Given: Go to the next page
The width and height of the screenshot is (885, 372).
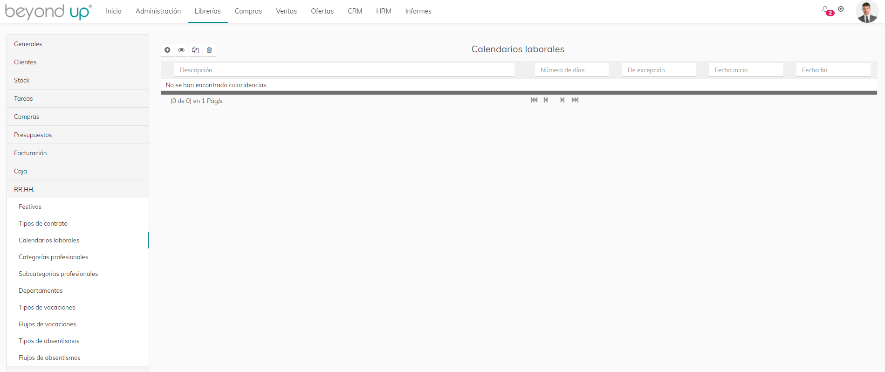Looking at the screenshot, I should point(563,100).
